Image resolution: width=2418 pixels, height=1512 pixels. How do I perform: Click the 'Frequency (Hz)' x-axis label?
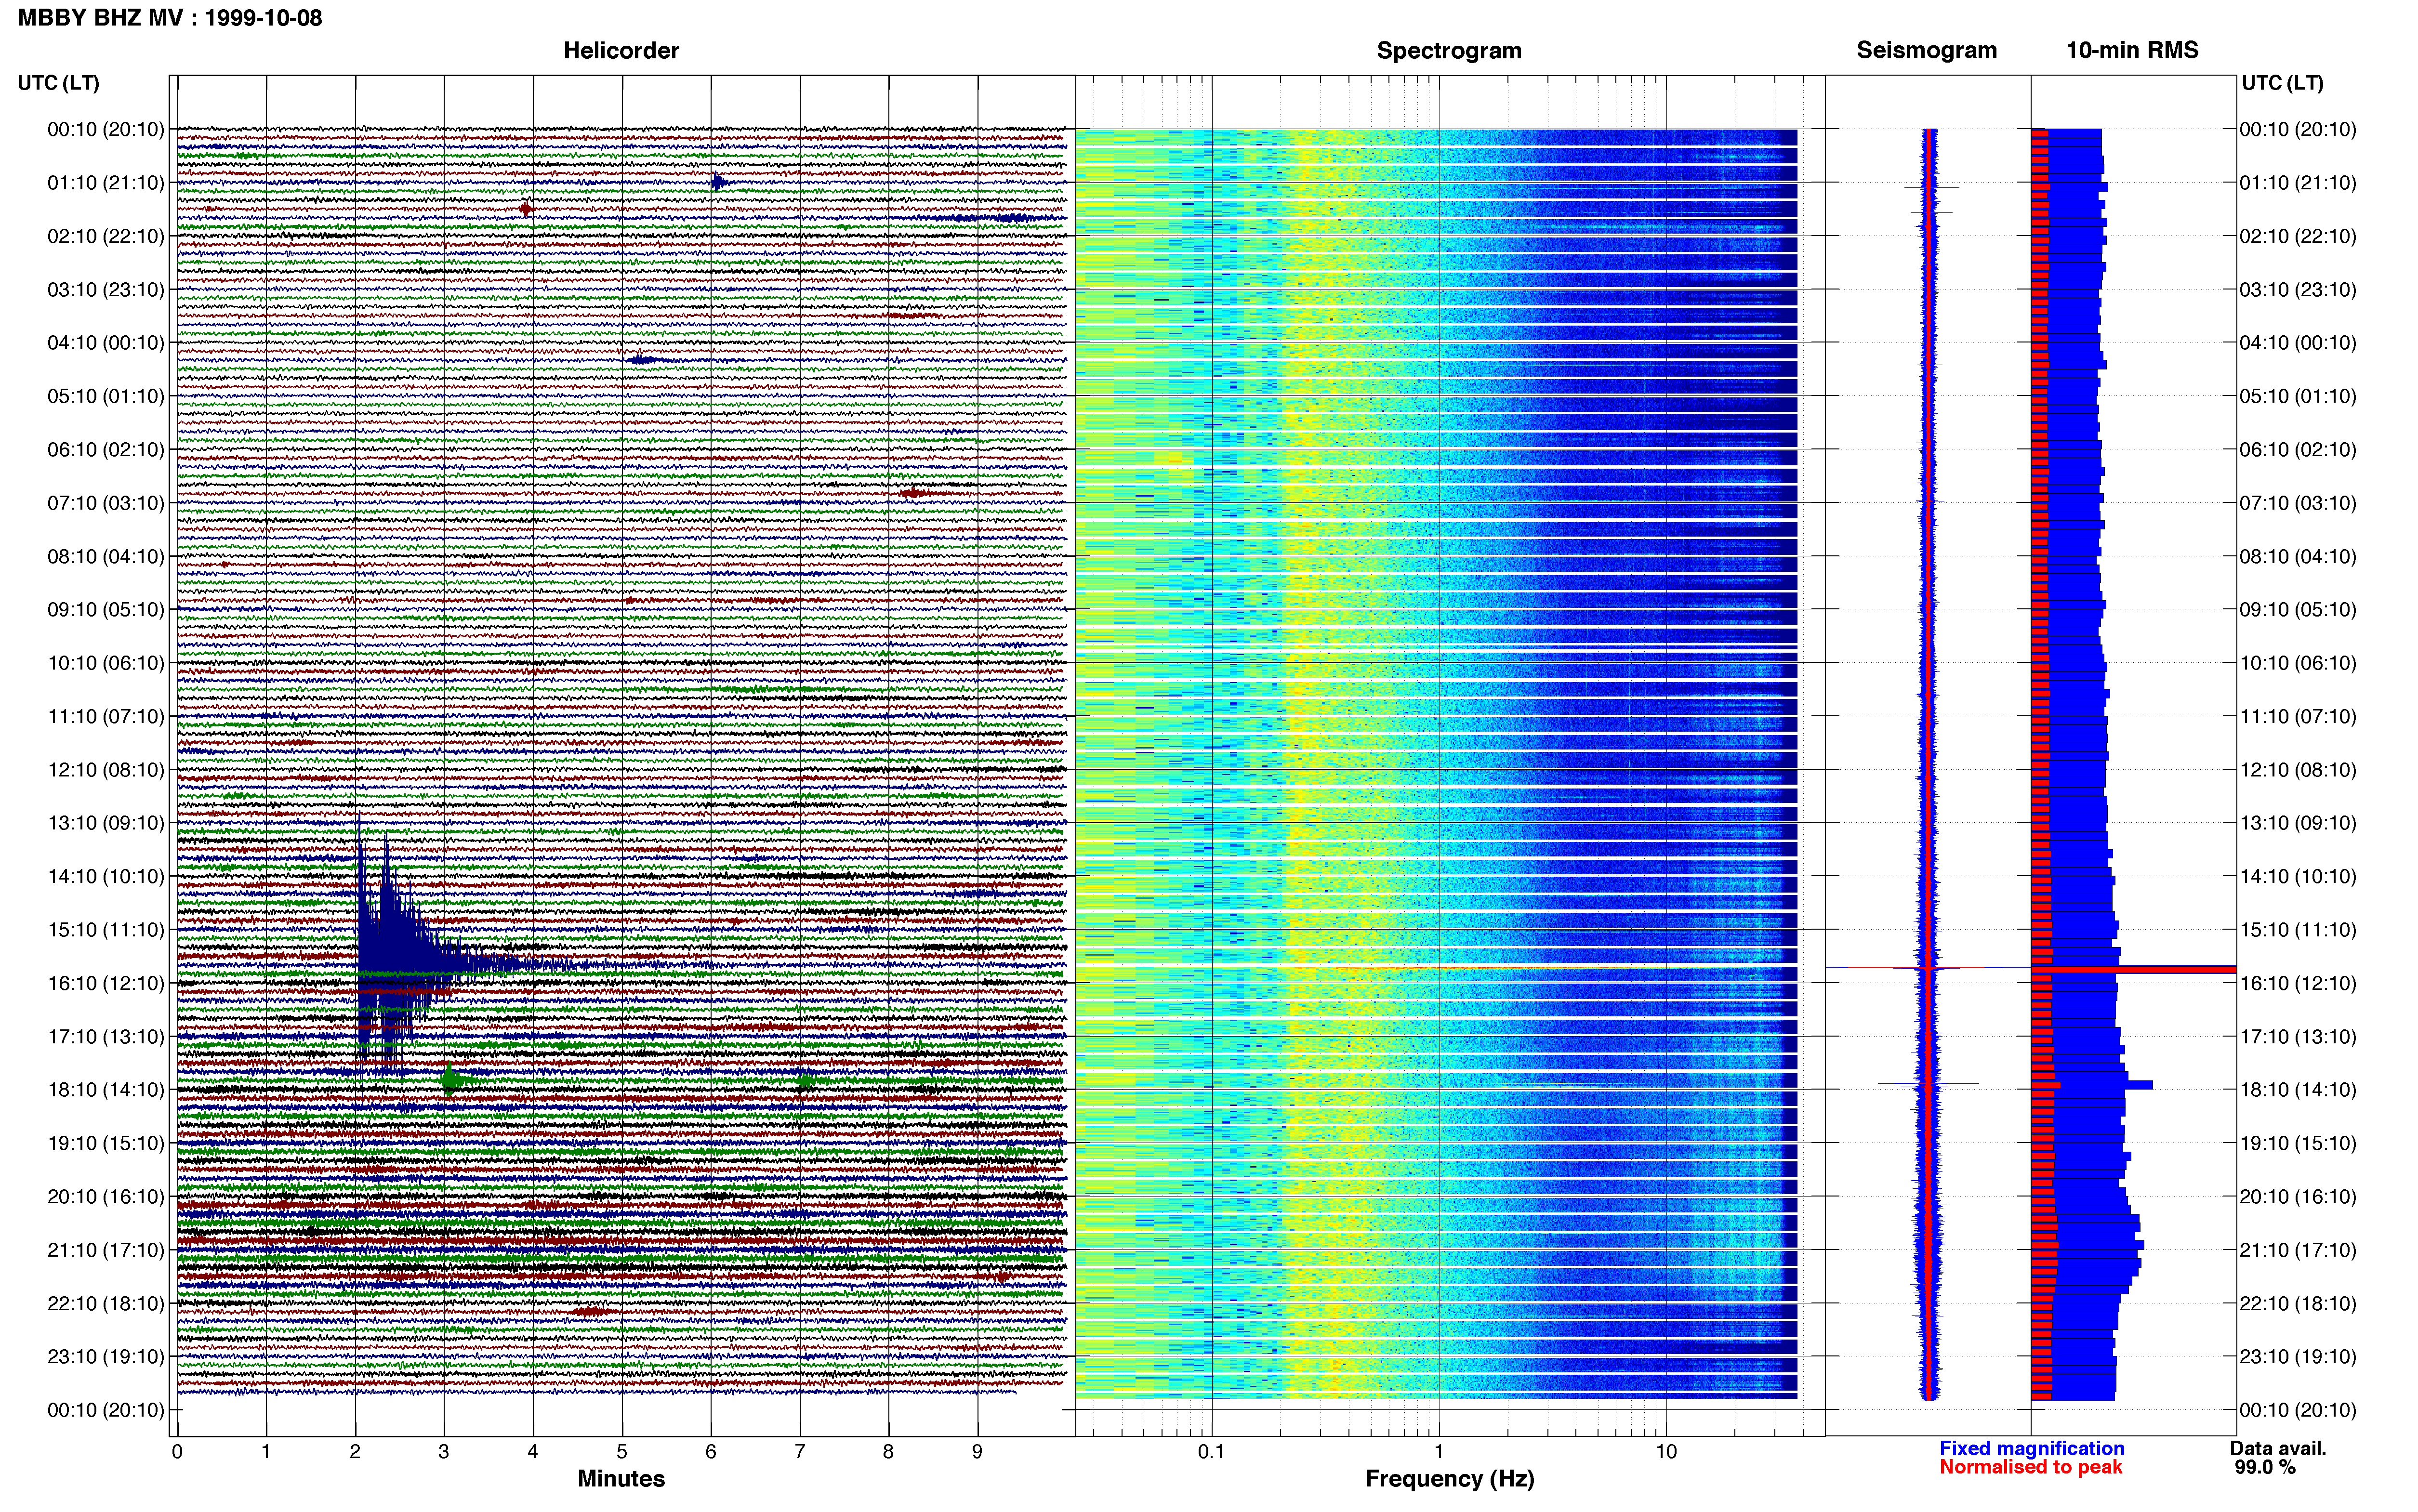(x=1449, y=1478)
